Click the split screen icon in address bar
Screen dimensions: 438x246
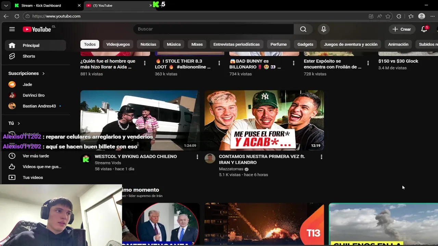(x=371, y=16)
